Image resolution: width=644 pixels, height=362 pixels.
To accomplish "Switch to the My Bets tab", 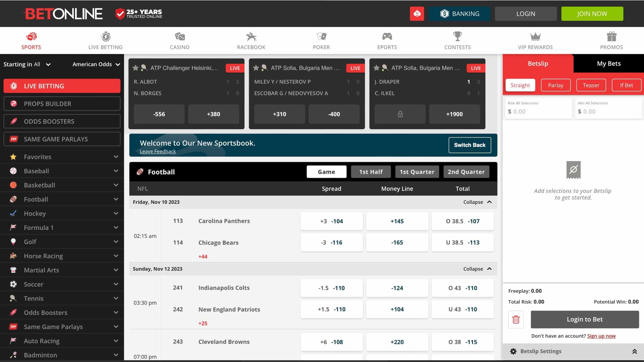I will pos(609,63).
